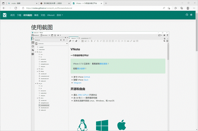198x131 pixels.
Task: Open the VNote help question mark icon
Action: click(167, 35)
